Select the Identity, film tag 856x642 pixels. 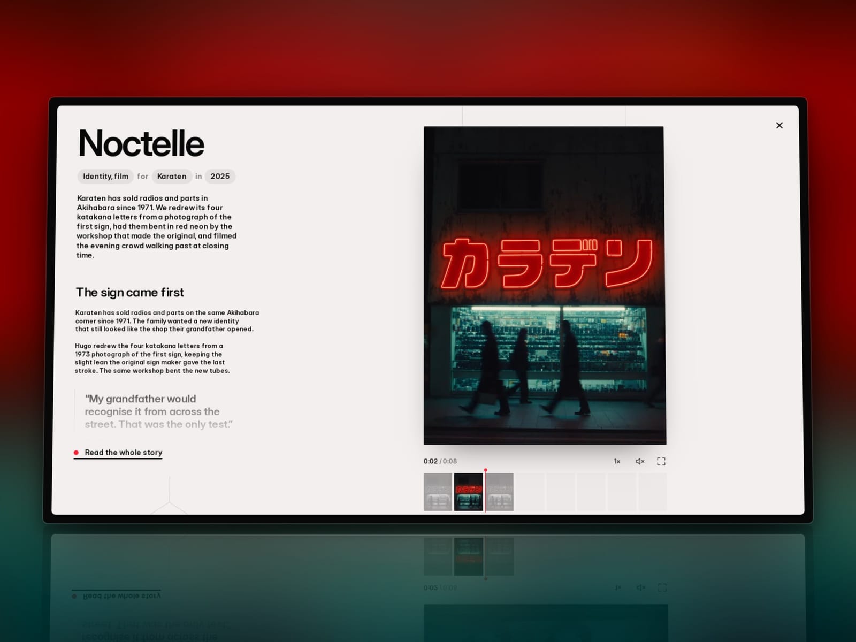pos(105,177)
